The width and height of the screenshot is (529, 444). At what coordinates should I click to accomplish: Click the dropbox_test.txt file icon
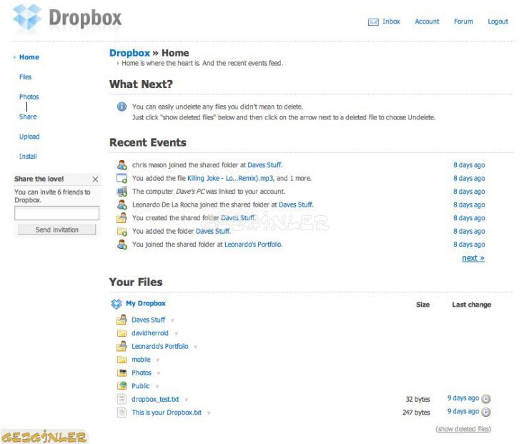click(122, 400)
